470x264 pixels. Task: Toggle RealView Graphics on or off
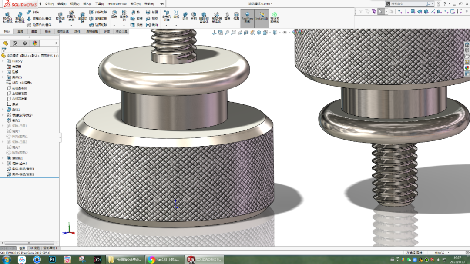coord(247,18)
